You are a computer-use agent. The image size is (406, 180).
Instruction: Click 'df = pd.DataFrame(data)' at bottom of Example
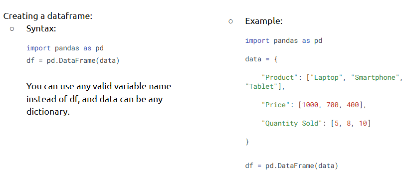point(292,166)
